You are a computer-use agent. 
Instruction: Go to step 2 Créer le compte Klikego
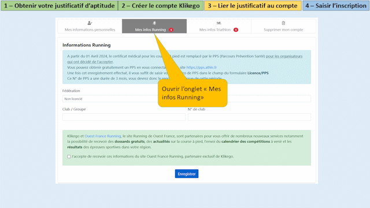click(161, 6)
